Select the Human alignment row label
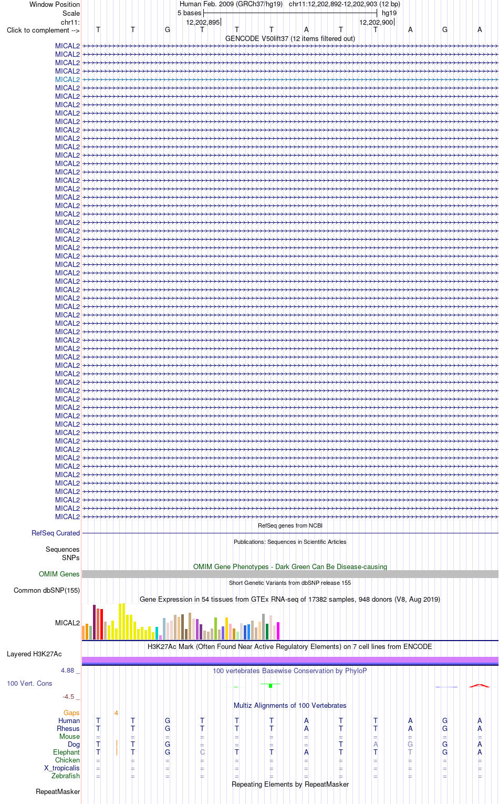Viewport: 499px width, 804px height. (69, 720)
